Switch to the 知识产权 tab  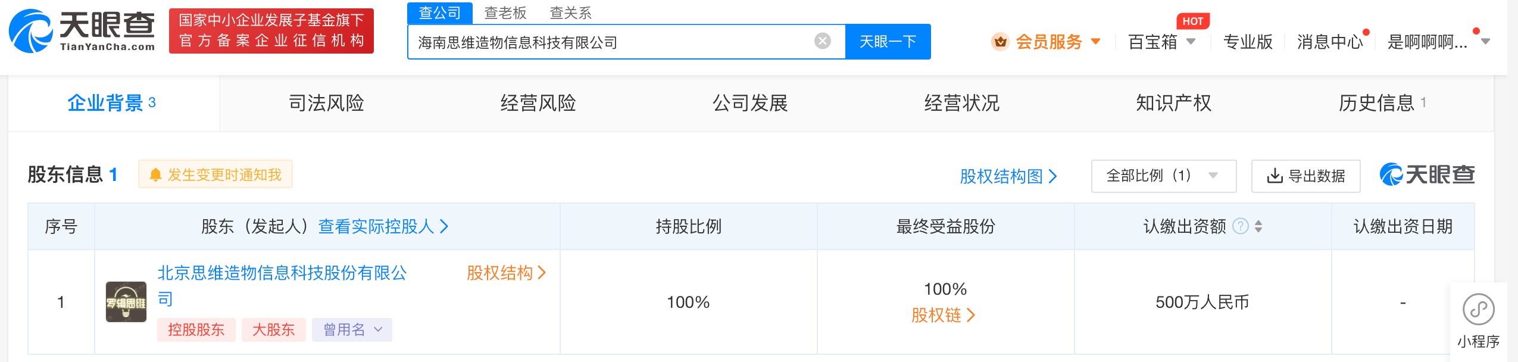click(x=1173, y=103)
